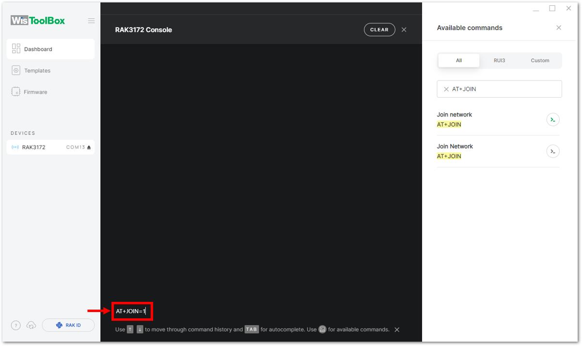
Task: Click the RAK3172 Console title
Action: tap(143, 30)
